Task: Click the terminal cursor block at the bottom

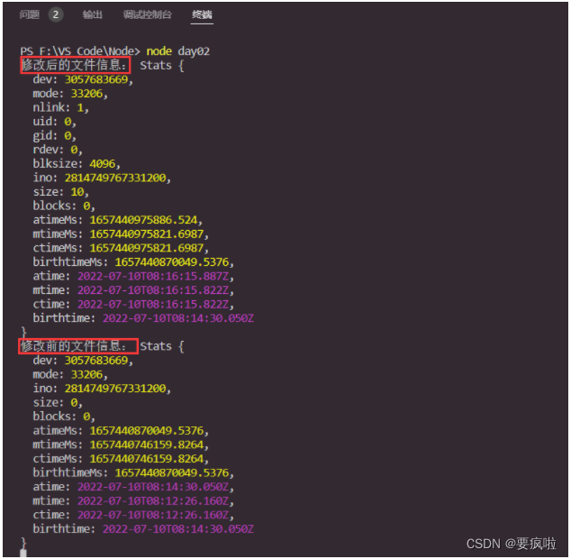Action: (23, 554)
